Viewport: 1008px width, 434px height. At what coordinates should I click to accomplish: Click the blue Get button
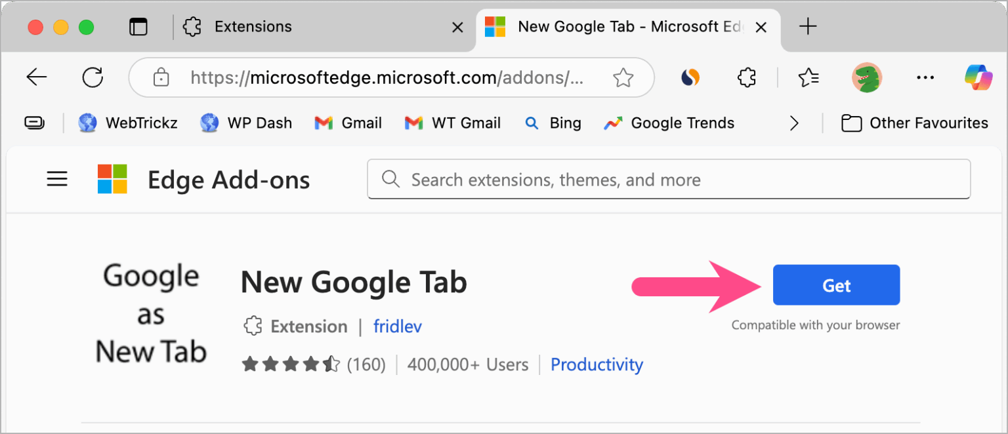[x=836, y=285]
